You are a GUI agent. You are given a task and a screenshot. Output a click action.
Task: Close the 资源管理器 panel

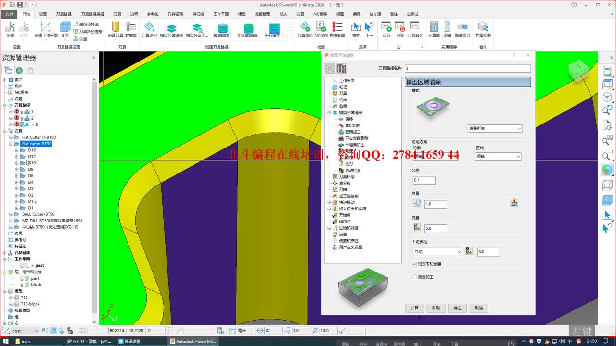94,58
